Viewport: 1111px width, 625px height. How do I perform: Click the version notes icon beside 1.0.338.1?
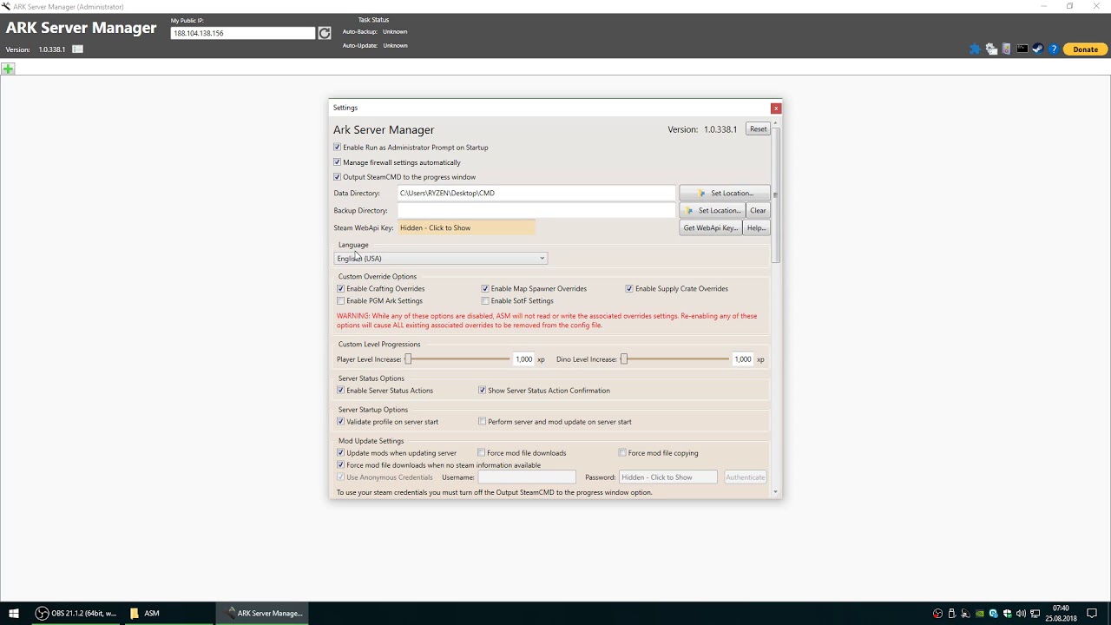(x=77, y=49)
